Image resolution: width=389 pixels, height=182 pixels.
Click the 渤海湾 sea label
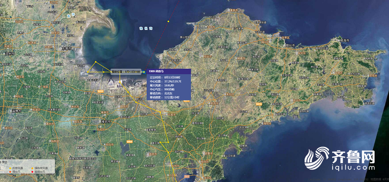[x=146, y=28]
